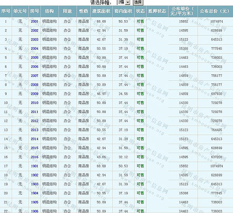Click room number 1903
Viewport: 233px width, 213px height.
35,184
